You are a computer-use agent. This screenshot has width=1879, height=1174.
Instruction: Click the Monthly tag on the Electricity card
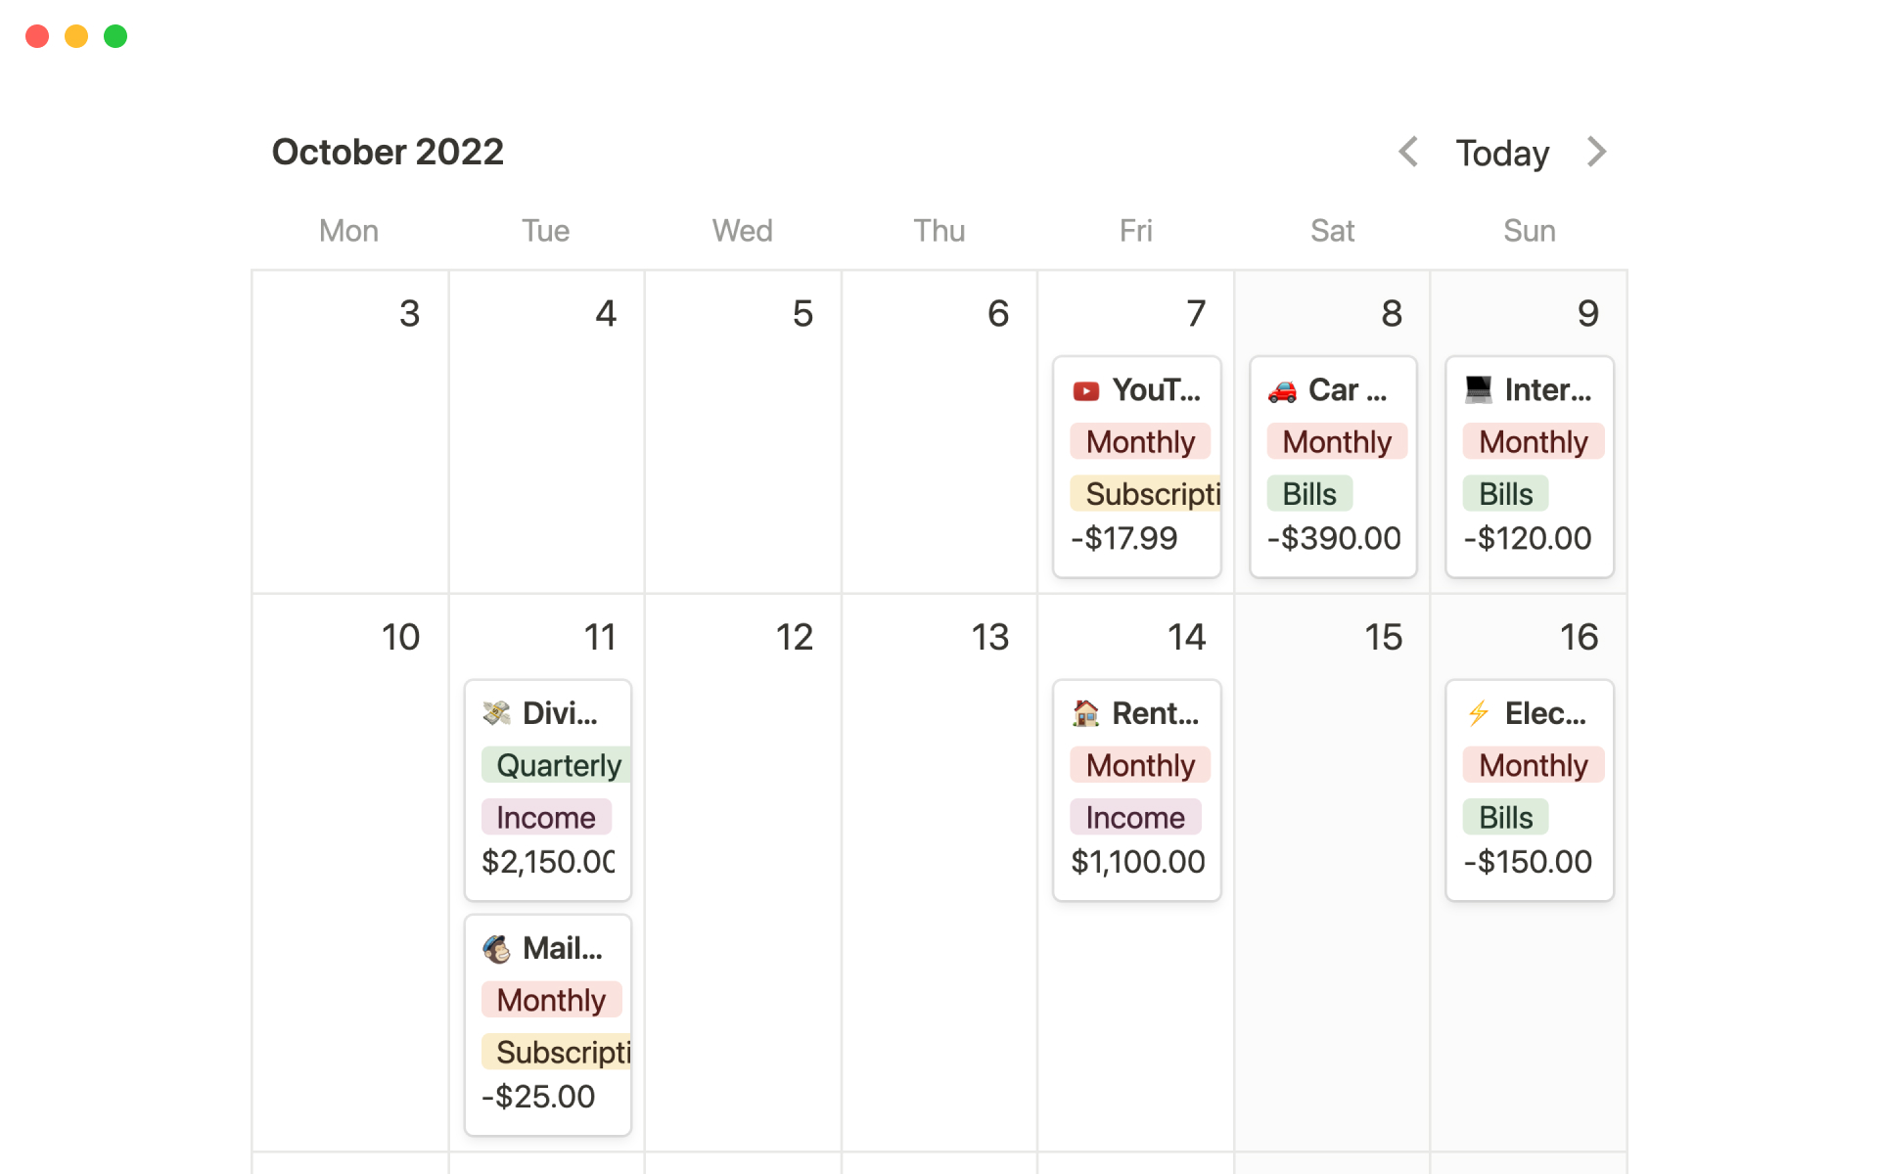coord(1533,765)
